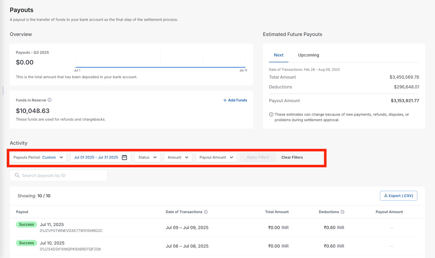Click the warning icon beside estimates note

click(271, 114)
